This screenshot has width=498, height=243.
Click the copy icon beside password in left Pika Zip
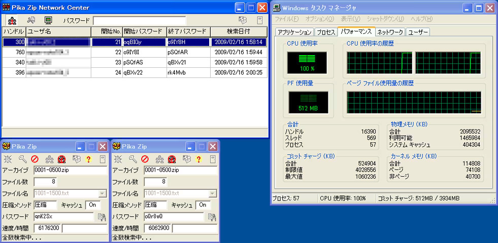click(x=102, y=217)
